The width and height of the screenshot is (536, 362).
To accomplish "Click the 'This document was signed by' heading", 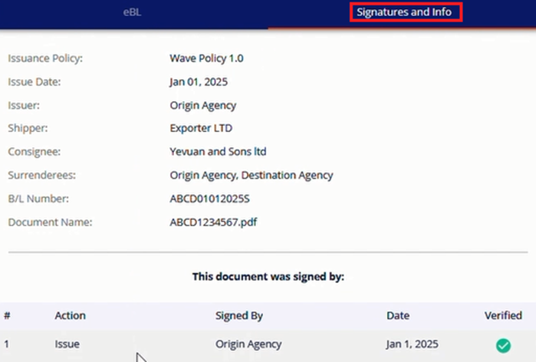I will pos(268,277).
